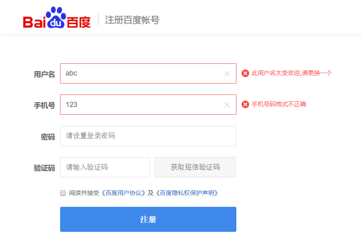Click the red error icon beside username
Viewport: 361px width, 248px height.
pyautogui.click(x=245, y=73)
